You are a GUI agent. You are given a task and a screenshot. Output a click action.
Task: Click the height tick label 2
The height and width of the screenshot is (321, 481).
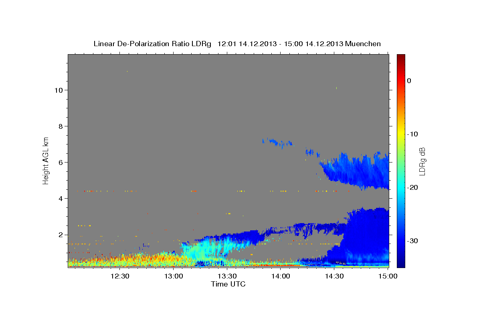[60, 234]
